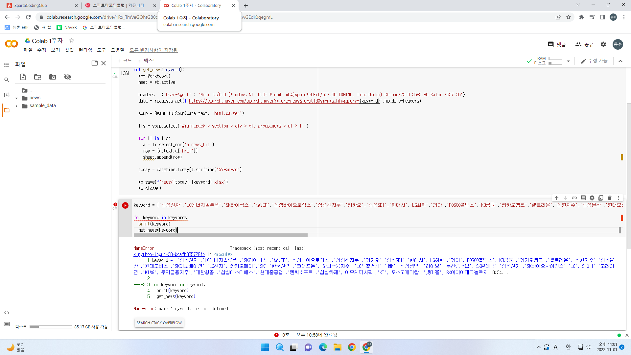Open the terminal sidebar icon at bottom
Screen dimensions: 631x355
pos(7,324)
